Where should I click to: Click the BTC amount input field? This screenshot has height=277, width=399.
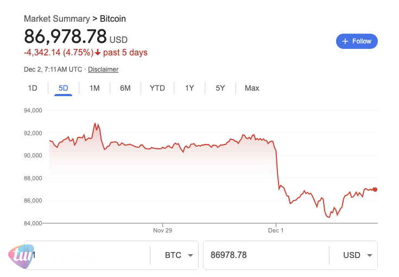(90, 255)
